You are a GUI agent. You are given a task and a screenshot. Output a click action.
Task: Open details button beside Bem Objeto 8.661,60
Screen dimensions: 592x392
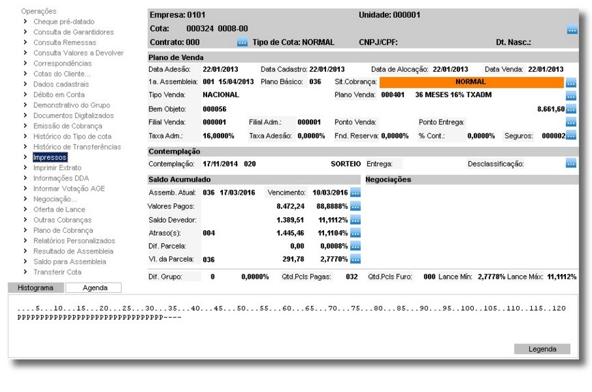571,109
